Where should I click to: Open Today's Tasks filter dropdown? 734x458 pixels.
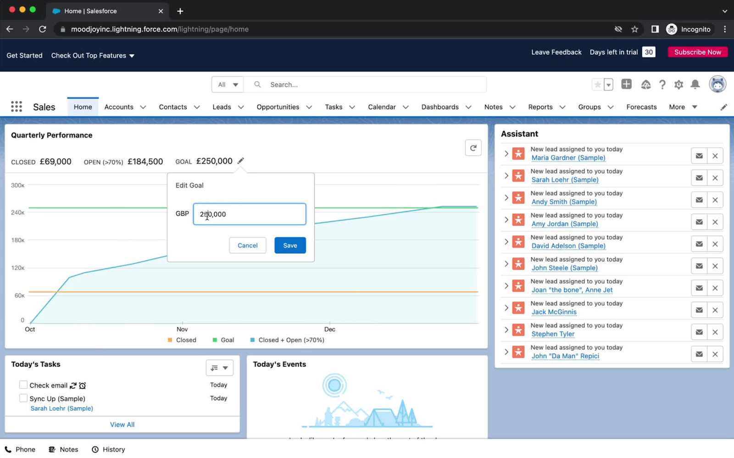(219, 368)
